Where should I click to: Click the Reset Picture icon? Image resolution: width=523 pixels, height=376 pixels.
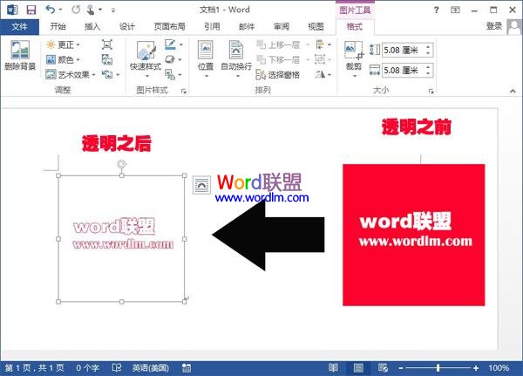click(x=107, y=74)
